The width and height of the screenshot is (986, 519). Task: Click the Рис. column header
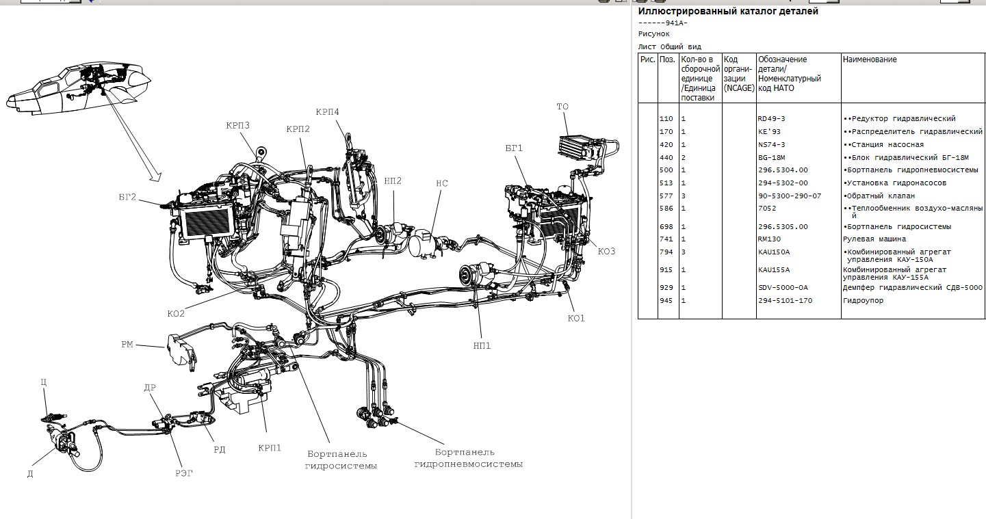(647, 59)
